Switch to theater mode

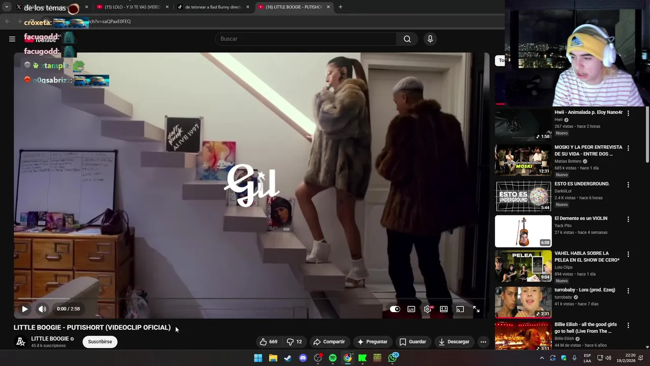pyautogui.click(x=444, y=309)
